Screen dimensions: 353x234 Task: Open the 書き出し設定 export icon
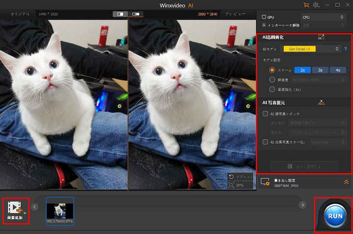coord(265,182)
